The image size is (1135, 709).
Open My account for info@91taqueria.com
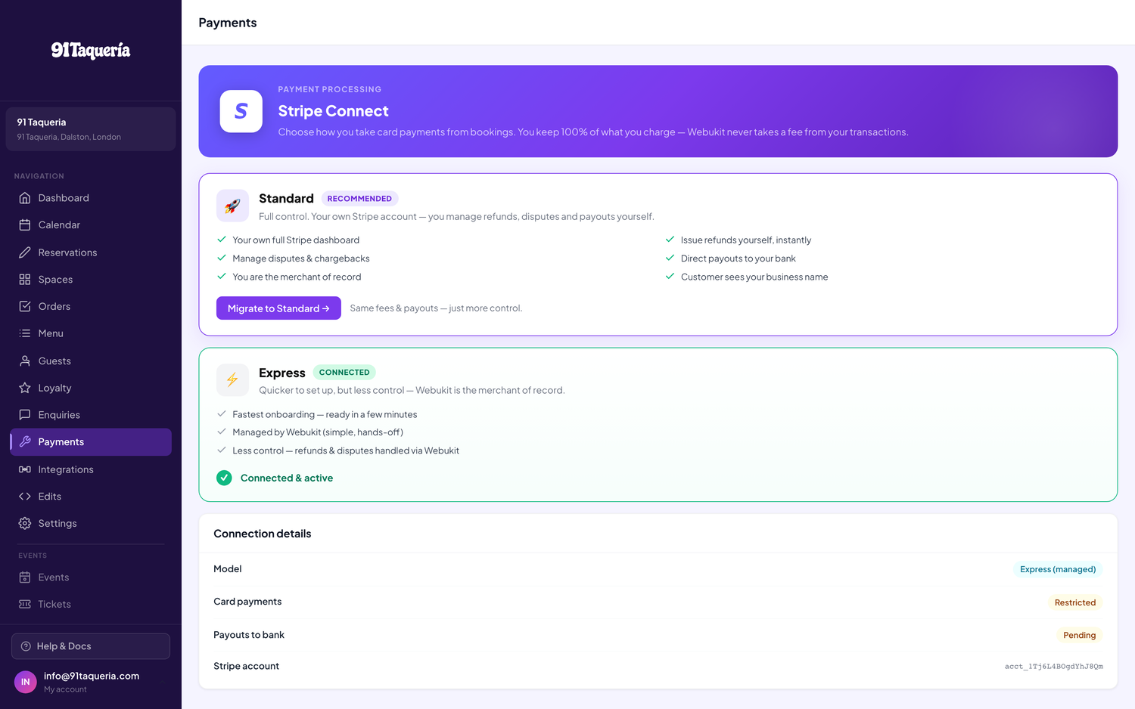coord(91,682)
